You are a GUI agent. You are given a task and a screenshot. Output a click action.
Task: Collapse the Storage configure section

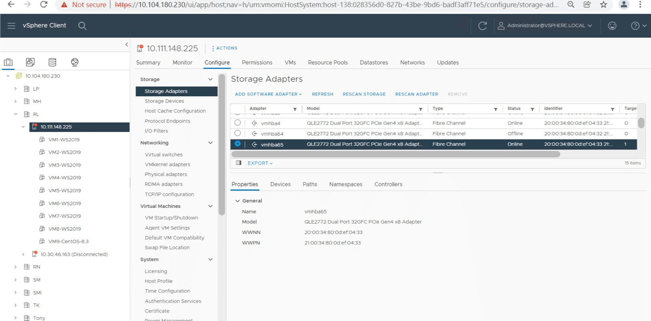click(210, 79)
